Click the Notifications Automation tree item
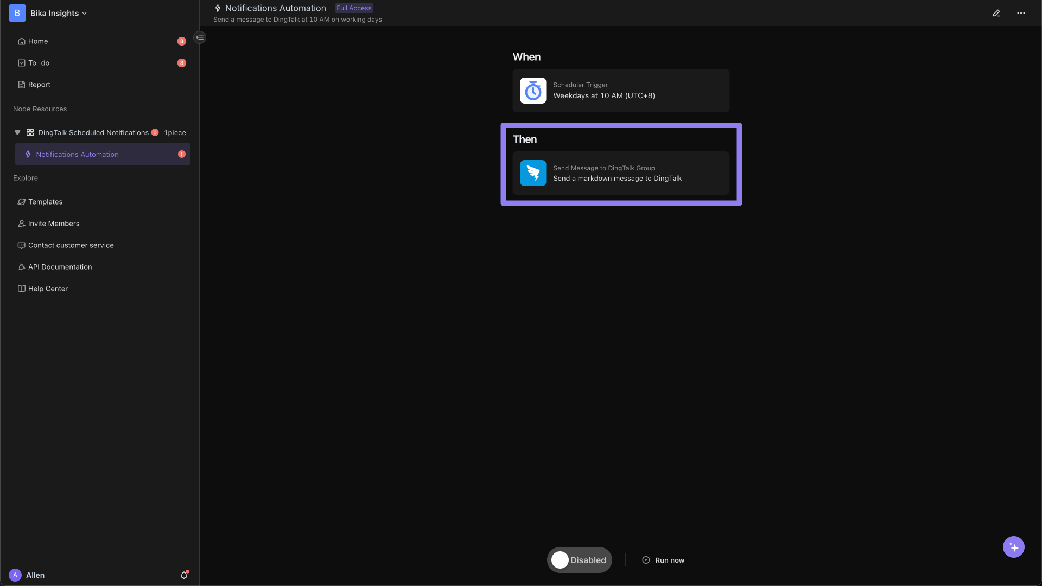The image size is (1042, 586). [103, 154]
